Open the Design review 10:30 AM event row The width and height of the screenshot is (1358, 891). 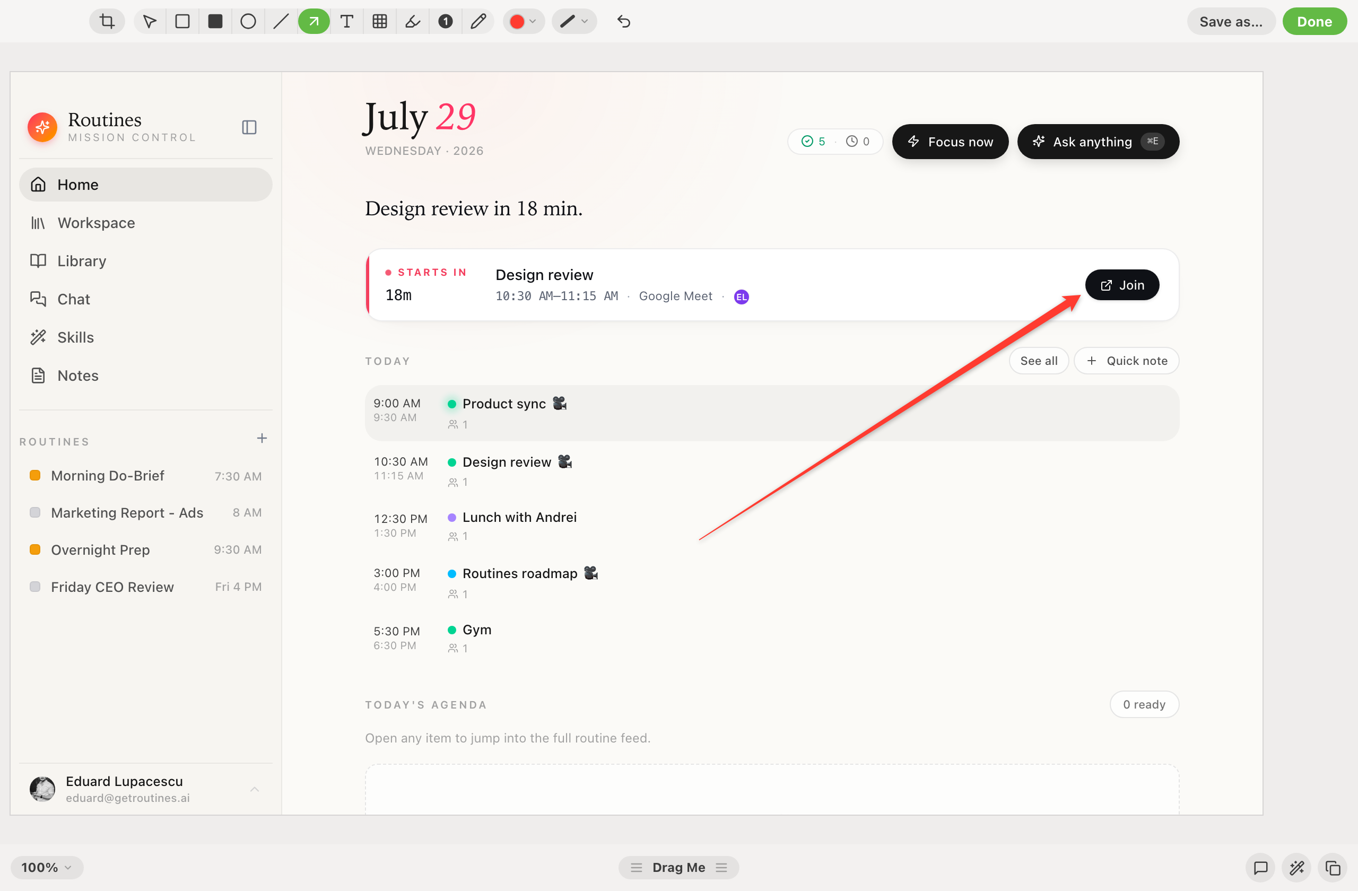[x=772, y=470]
